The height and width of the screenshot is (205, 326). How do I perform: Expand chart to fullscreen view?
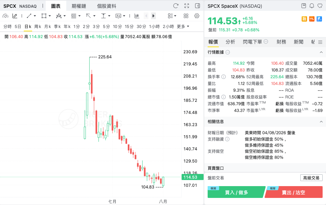coord(187,6)
